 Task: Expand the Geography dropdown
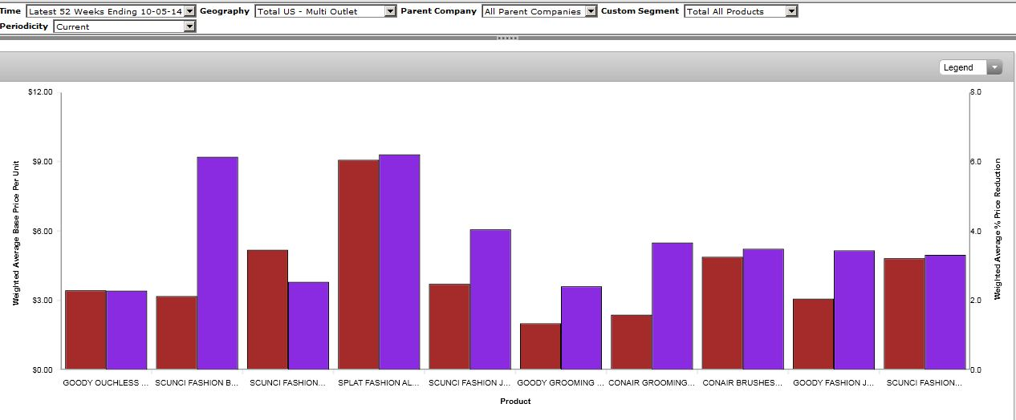325,11
